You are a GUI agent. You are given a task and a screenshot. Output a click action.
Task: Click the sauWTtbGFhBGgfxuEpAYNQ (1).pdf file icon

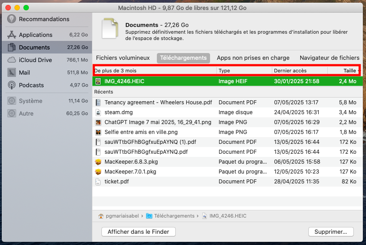(x=98, y=142)
